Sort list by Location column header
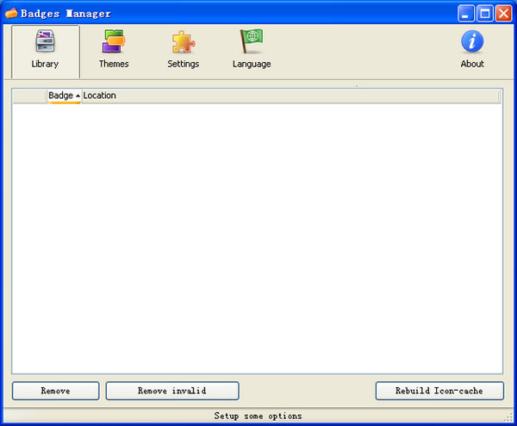 pyautogui.click(x=290, y=96)
